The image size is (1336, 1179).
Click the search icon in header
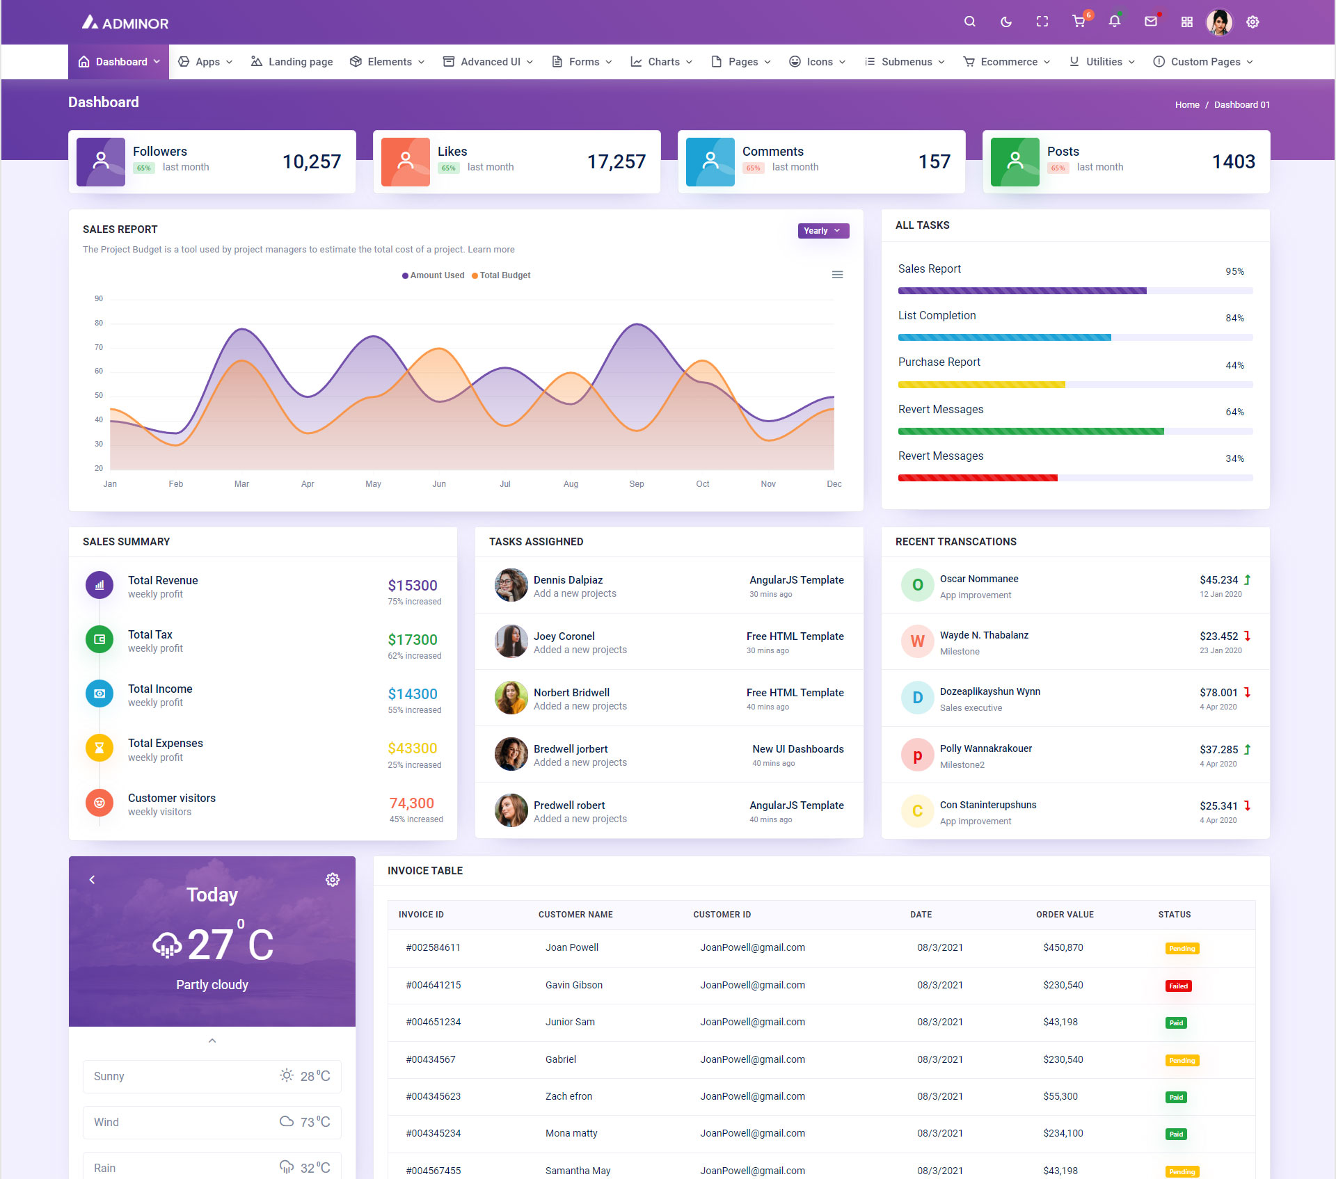point(969,22)
